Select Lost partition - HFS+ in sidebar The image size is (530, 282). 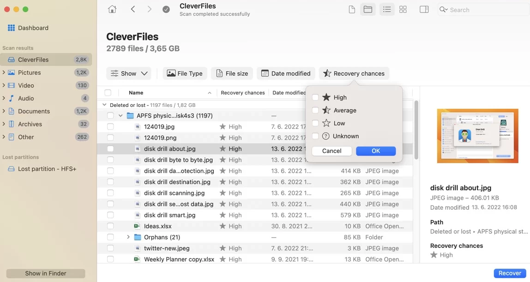[x=47, y=169]
